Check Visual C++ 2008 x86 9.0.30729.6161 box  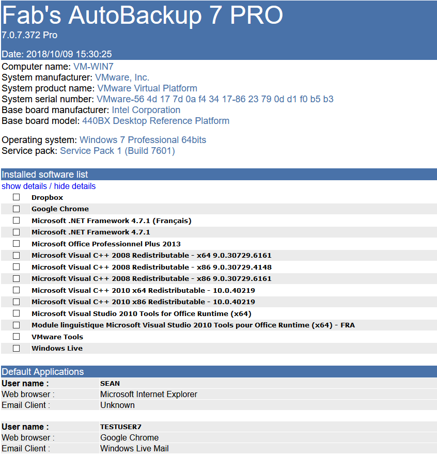[x=16, y=279]
